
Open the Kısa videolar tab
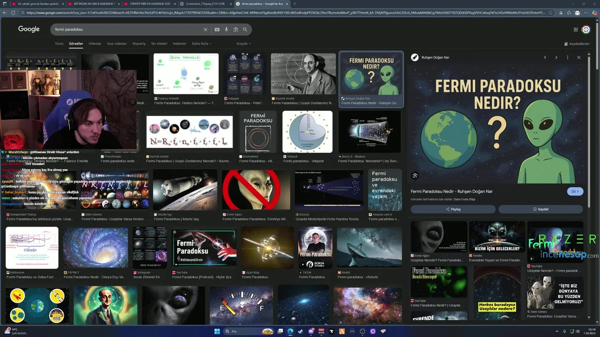tap(117, 44)
